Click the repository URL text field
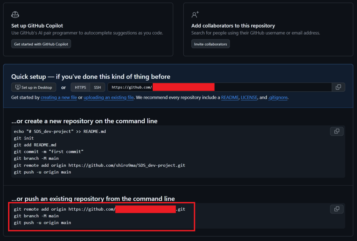 point(220,87)
